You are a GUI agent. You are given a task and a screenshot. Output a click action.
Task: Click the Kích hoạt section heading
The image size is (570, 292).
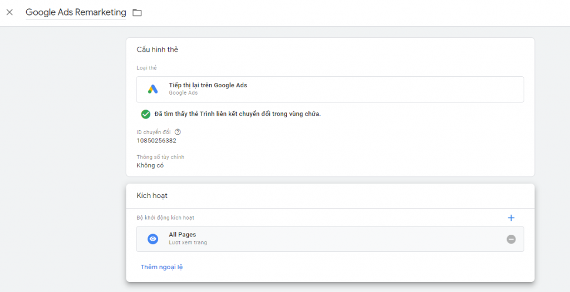pos(152,196)
